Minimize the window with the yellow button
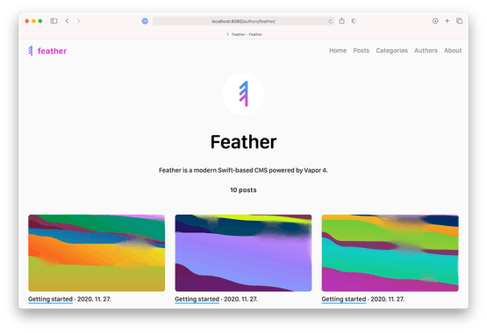Viewport: 487px width, 333px height. click(33, 21)
